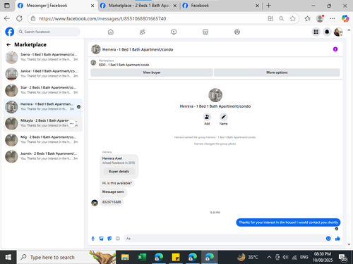
Task: Open the Friends icon in top navigation
Action: coord(142,32)
